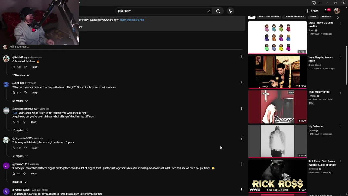Expand the 65 replies thread
The width and height of the screenshot is (348, 196).
point(20,101)
